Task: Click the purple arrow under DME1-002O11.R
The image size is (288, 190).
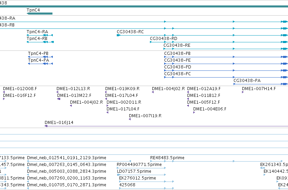Action: pos(108,106)
